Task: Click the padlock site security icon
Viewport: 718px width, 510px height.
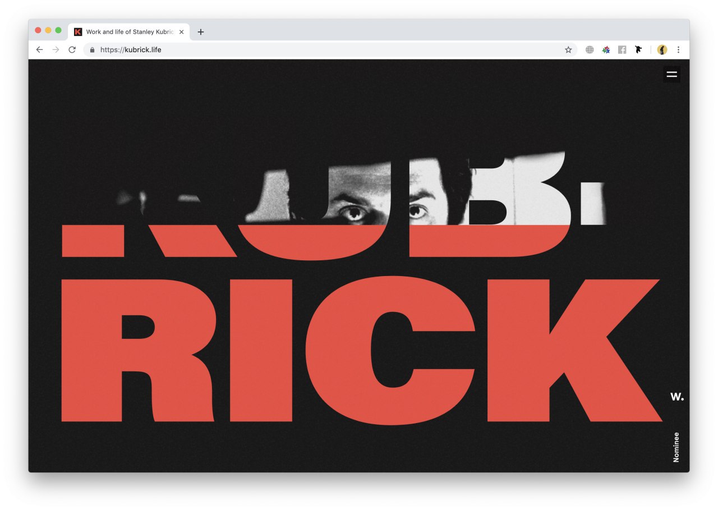Action: pyautogui.click(x=93, y=50)
